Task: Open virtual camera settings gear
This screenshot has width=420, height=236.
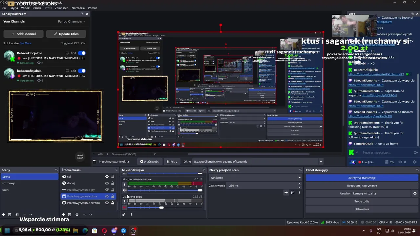Action: point(415,193)
